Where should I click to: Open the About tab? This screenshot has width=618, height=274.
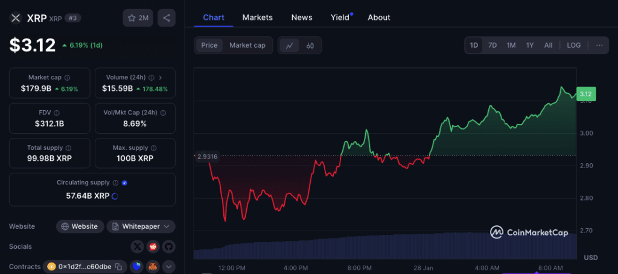379,17
